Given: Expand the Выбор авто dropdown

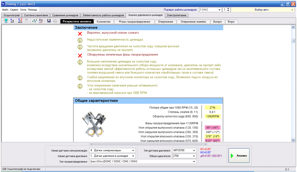Looking at the screenshot, I should click(x=292, y=10).
